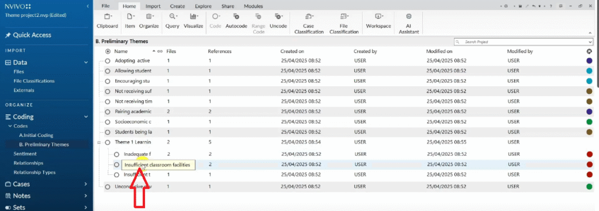
Task: Open A.Initial Coding folder
Action: coord(36,135)
